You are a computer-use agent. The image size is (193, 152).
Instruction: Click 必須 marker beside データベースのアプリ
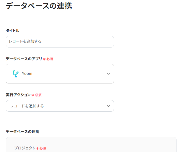(x=50, y=59)
